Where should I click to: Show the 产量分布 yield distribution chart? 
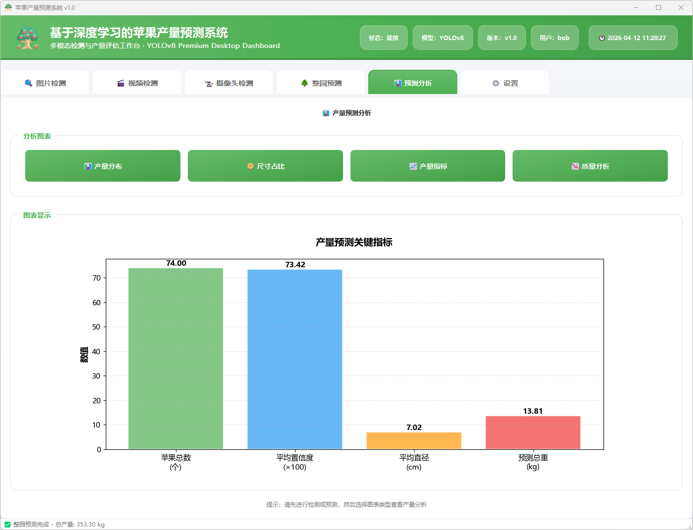[x=103, y=166]
